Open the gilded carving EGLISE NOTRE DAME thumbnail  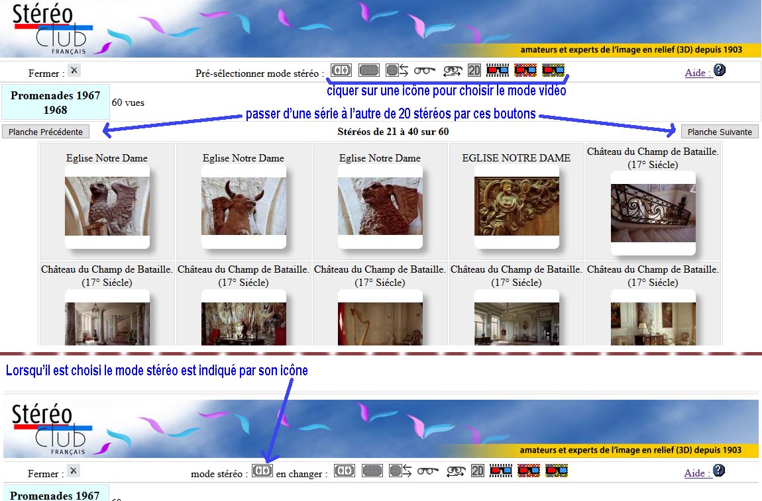[517, 206]
